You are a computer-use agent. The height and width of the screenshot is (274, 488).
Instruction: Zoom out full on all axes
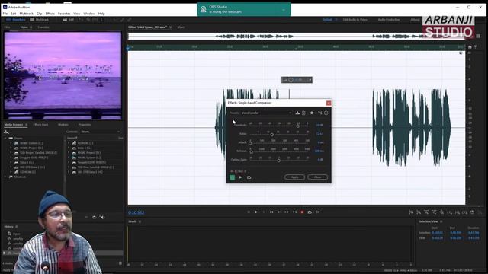[441, 212]
